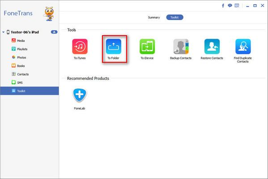Open the FoneLab recommended product
The height and width of the screenshot is (179, 268).
tap(80, 99)
